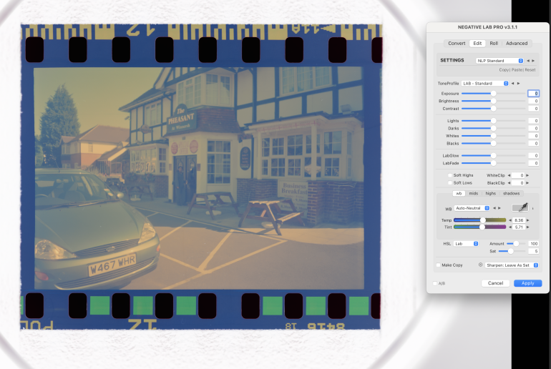Select the wb color tab
551x369 pixels.
tap(459, 194)
